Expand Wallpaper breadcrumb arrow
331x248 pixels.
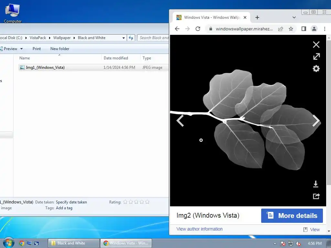(x=74, y=38)
